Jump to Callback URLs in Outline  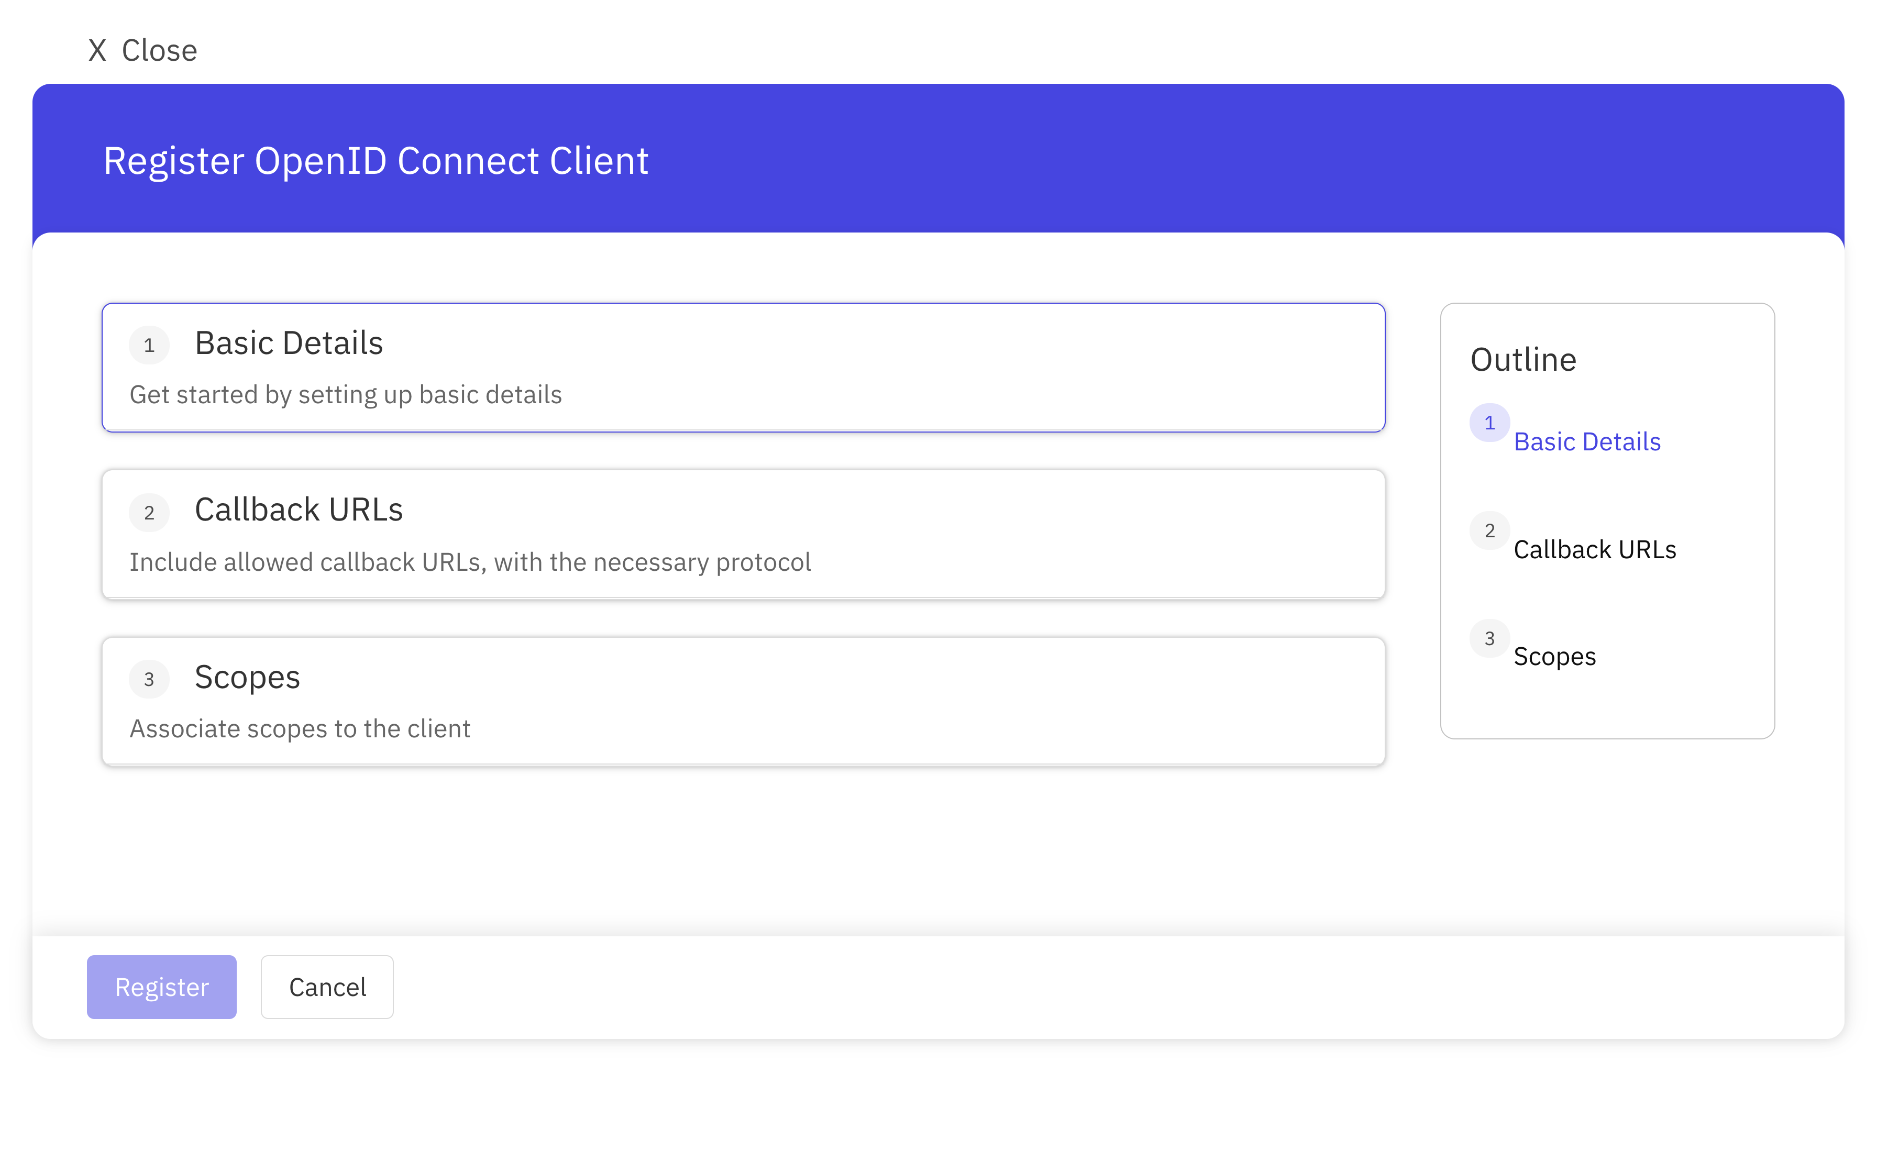tap(1595, 549)
